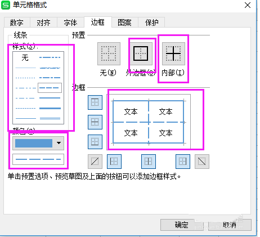Click the blue color swatch

click(34, 143)
